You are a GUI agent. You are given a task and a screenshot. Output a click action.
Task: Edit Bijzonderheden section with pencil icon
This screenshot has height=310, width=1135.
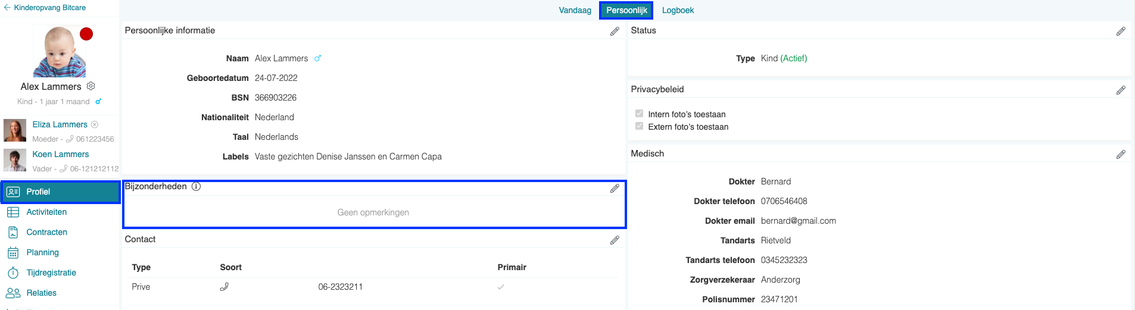pos(615,189)
